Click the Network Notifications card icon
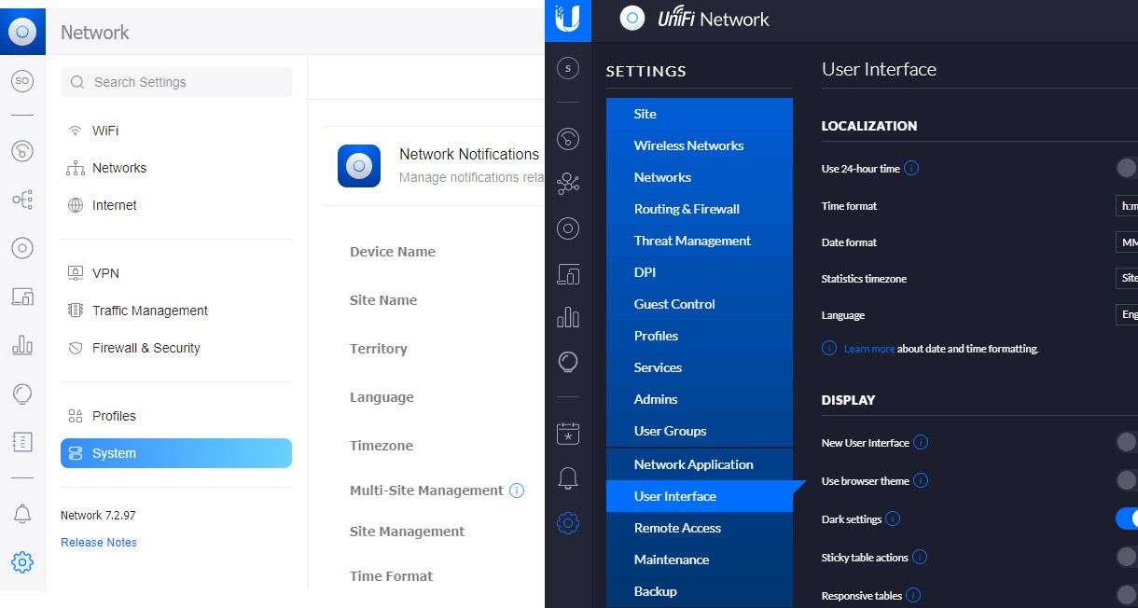Image resolution: width=1138 pixels, height=608 pixels. tap(359, 166)
